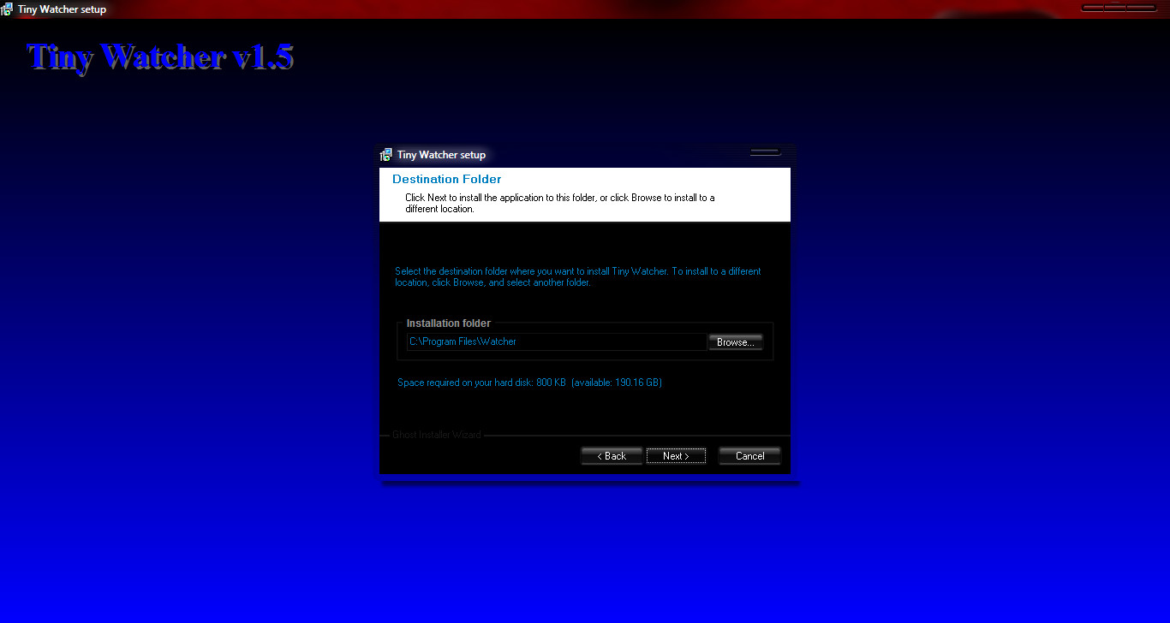
Task: Click the inner dialog's title bar text
Action: click(x=441, y=155)
